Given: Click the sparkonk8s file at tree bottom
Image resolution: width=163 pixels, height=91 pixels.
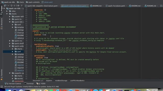Looking at the screenshot, I should click(x=18, y=81).
